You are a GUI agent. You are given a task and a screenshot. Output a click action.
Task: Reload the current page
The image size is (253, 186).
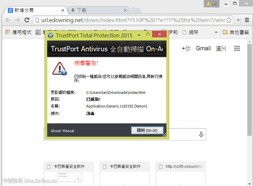[27, 20]
